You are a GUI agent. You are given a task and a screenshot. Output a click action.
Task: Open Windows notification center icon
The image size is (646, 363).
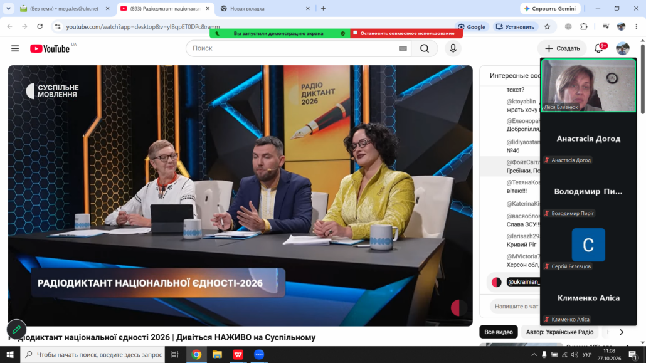633,355
